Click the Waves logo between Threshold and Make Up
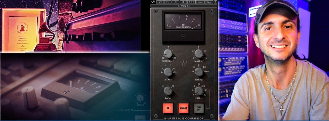The image size is (329, 121). (x=183, y=64)
